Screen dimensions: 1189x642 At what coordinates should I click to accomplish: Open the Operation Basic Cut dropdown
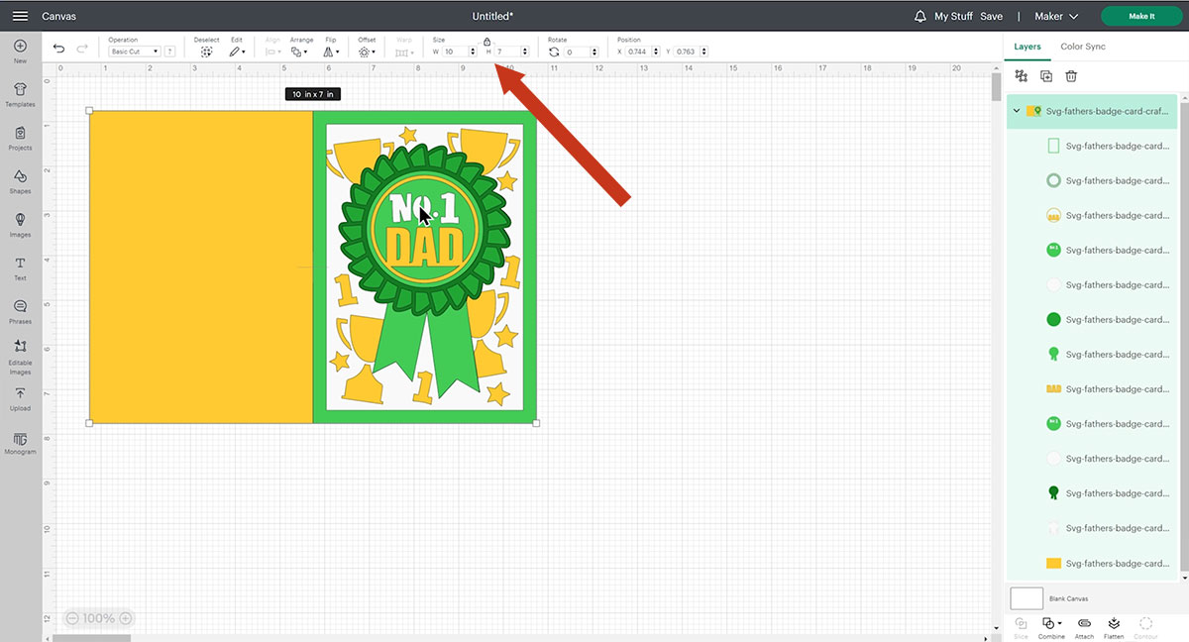coord(134,52)
